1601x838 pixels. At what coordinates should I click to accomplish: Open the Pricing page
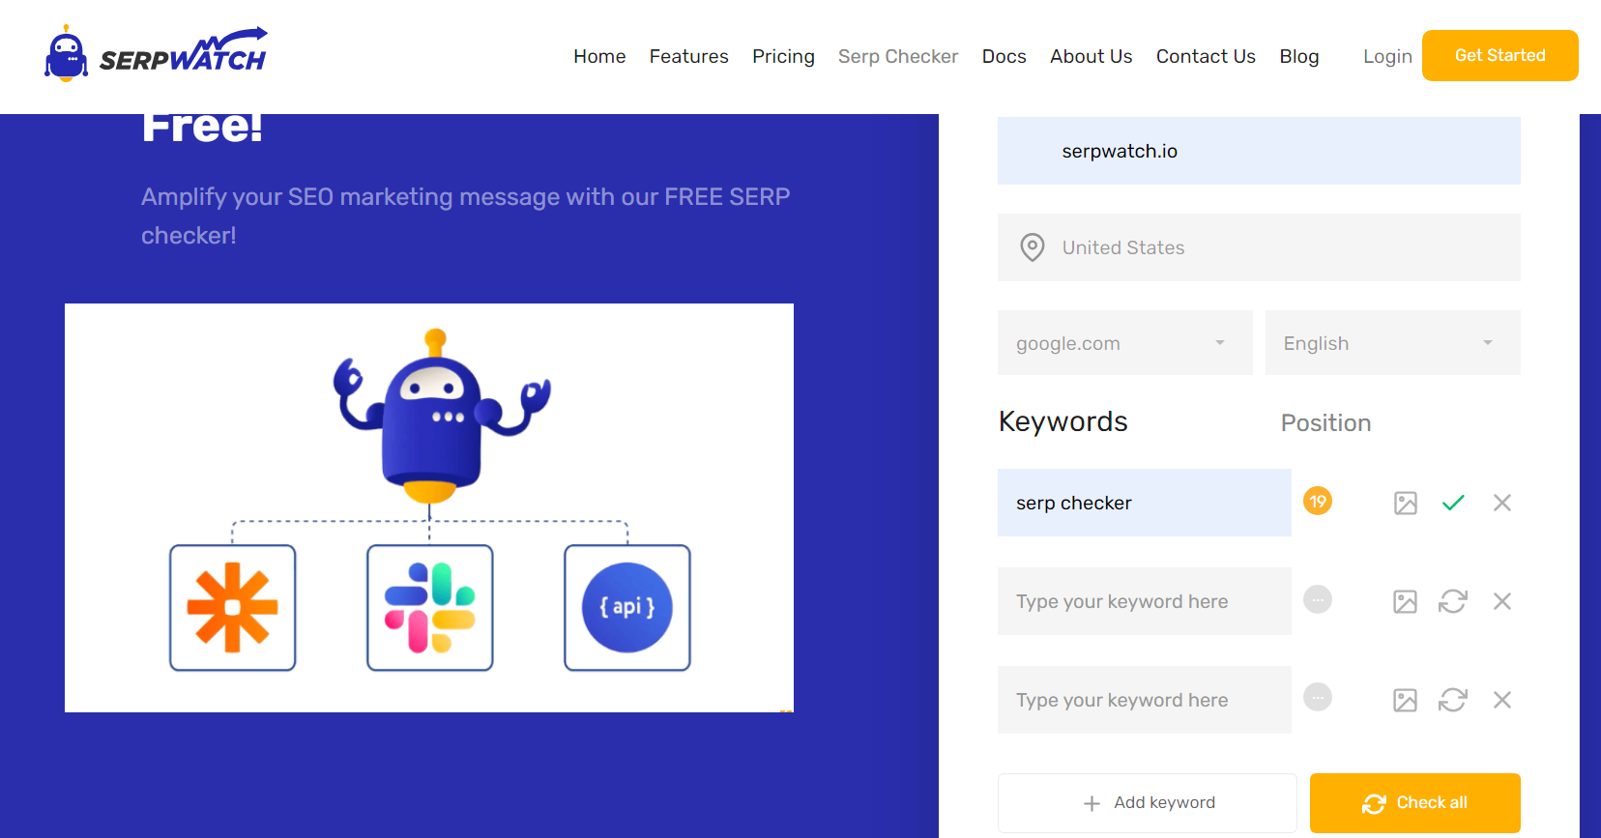pos(784,56)
